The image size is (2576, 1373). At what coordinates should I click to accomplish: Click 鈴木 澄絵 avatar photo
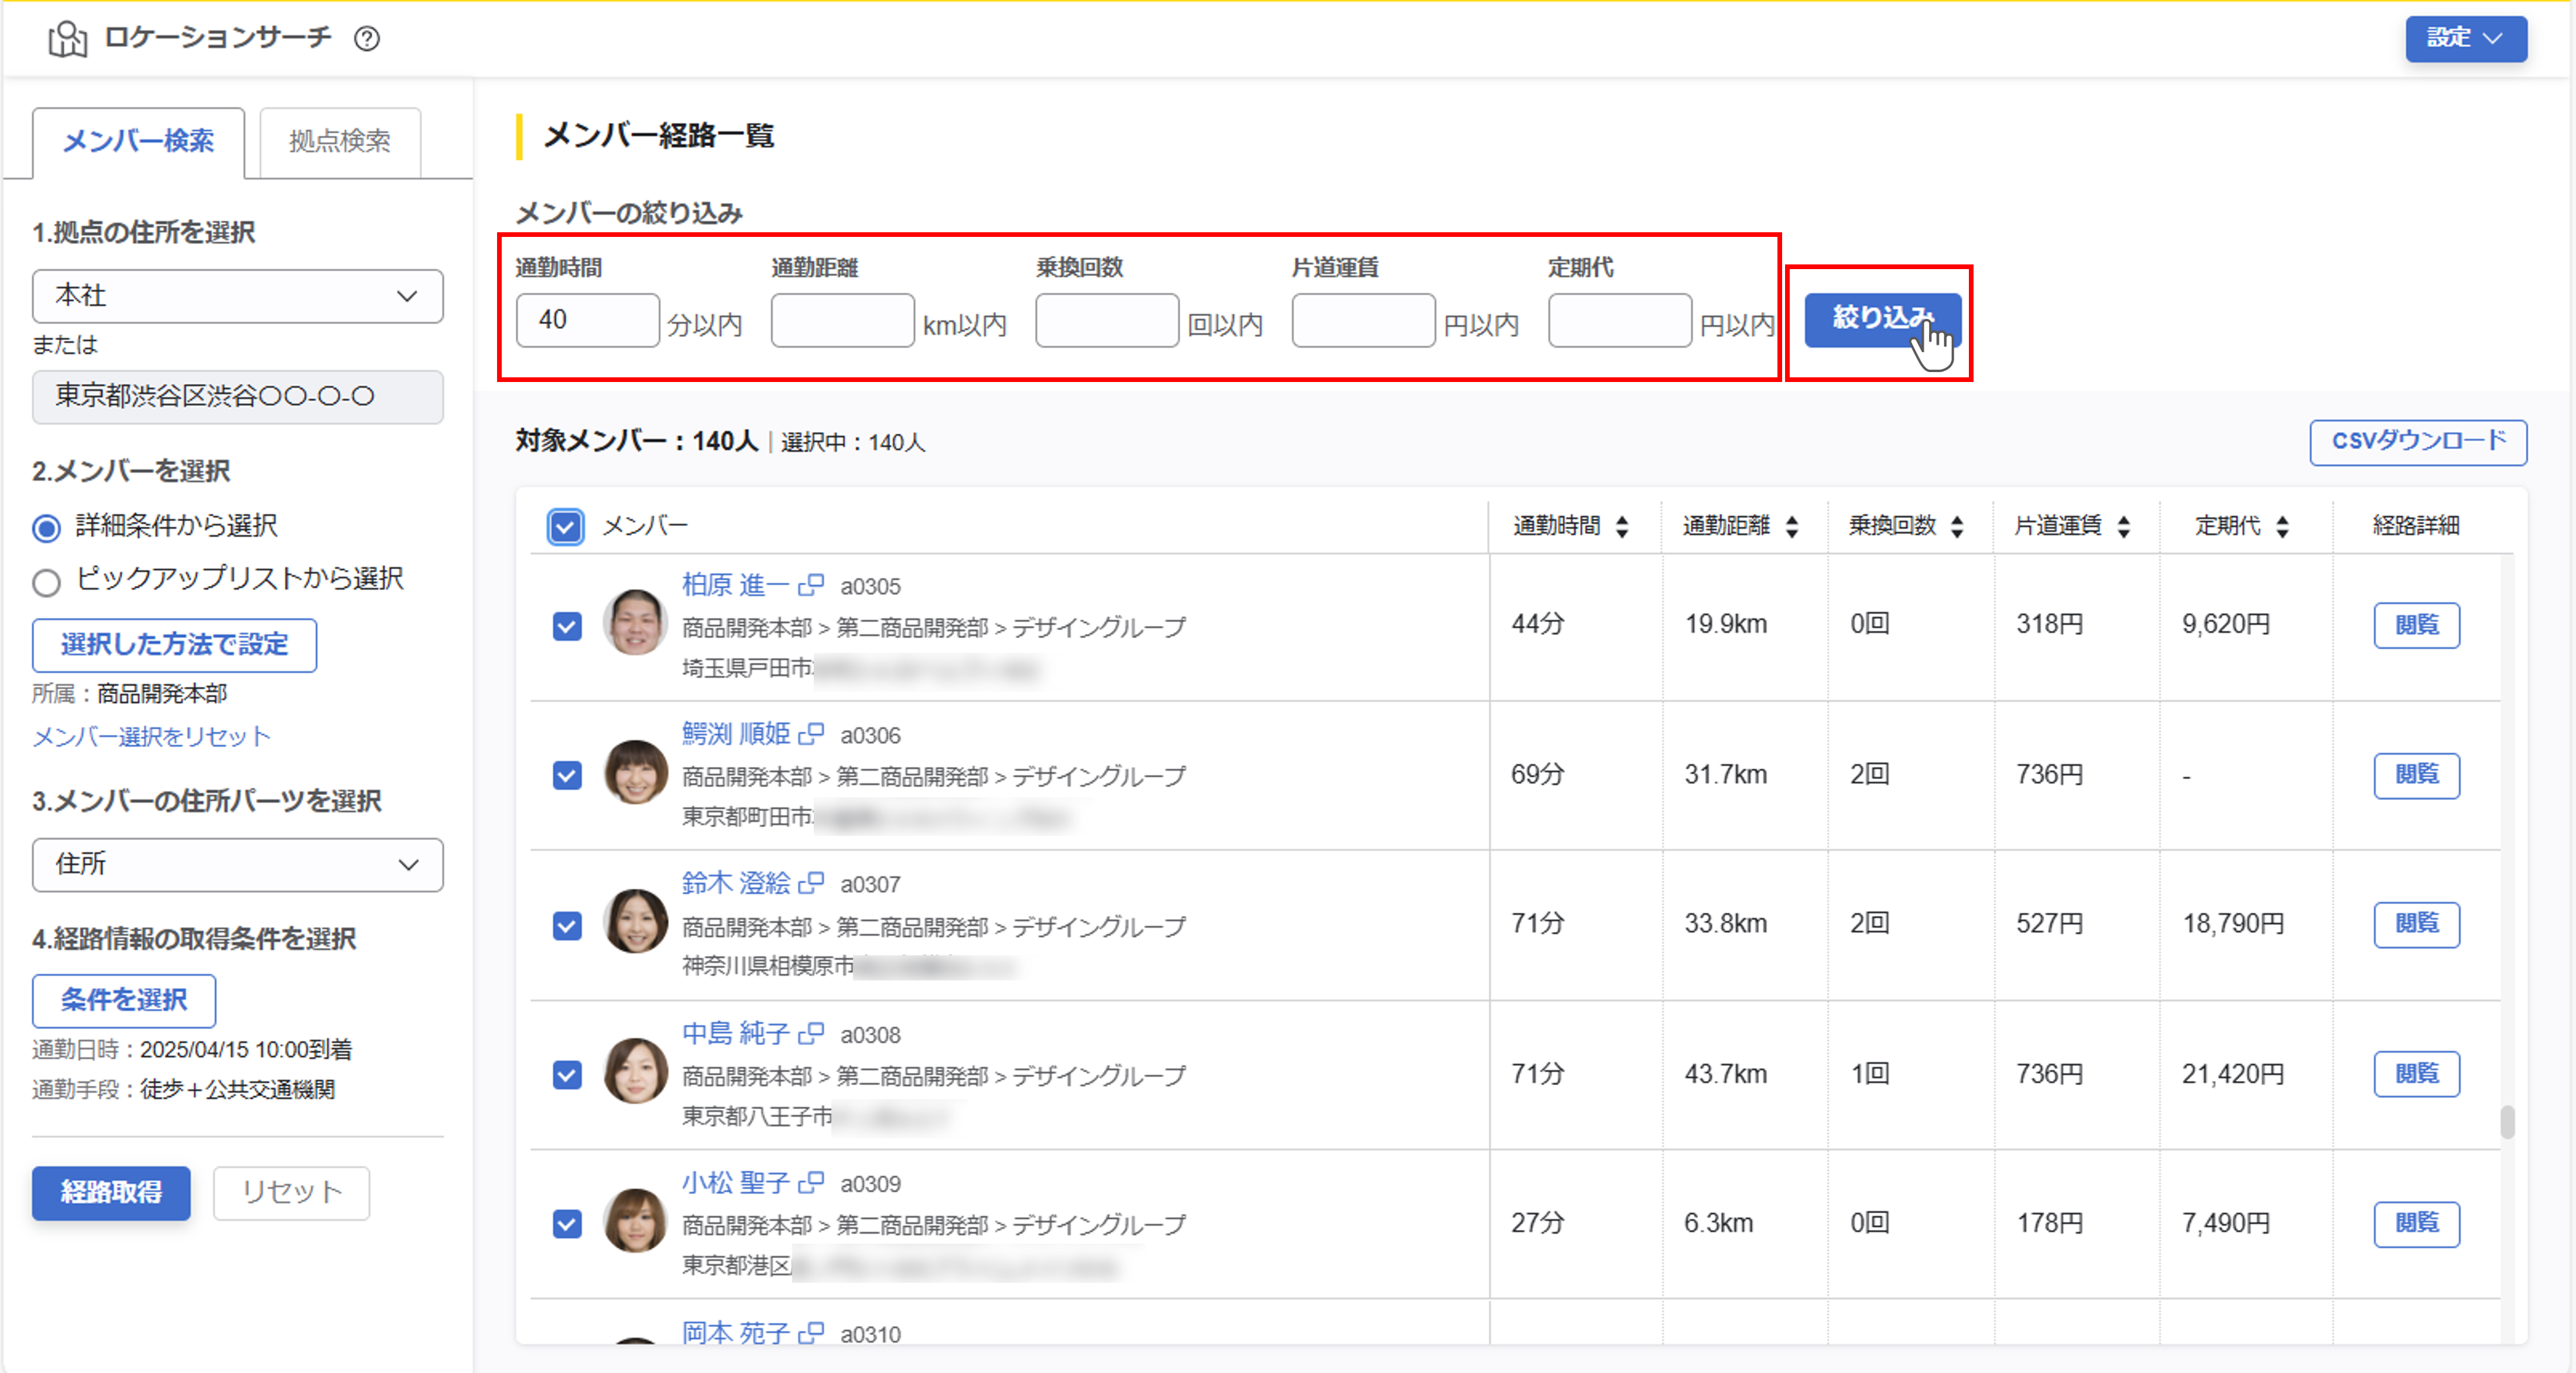(x=635, y=921)
